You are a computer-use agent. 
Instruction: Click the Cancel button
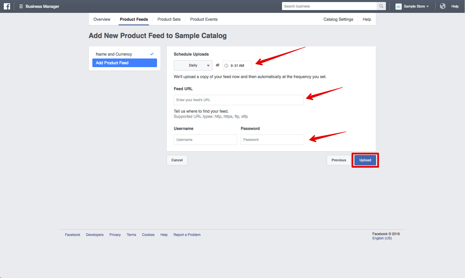[x=177, y=160]
